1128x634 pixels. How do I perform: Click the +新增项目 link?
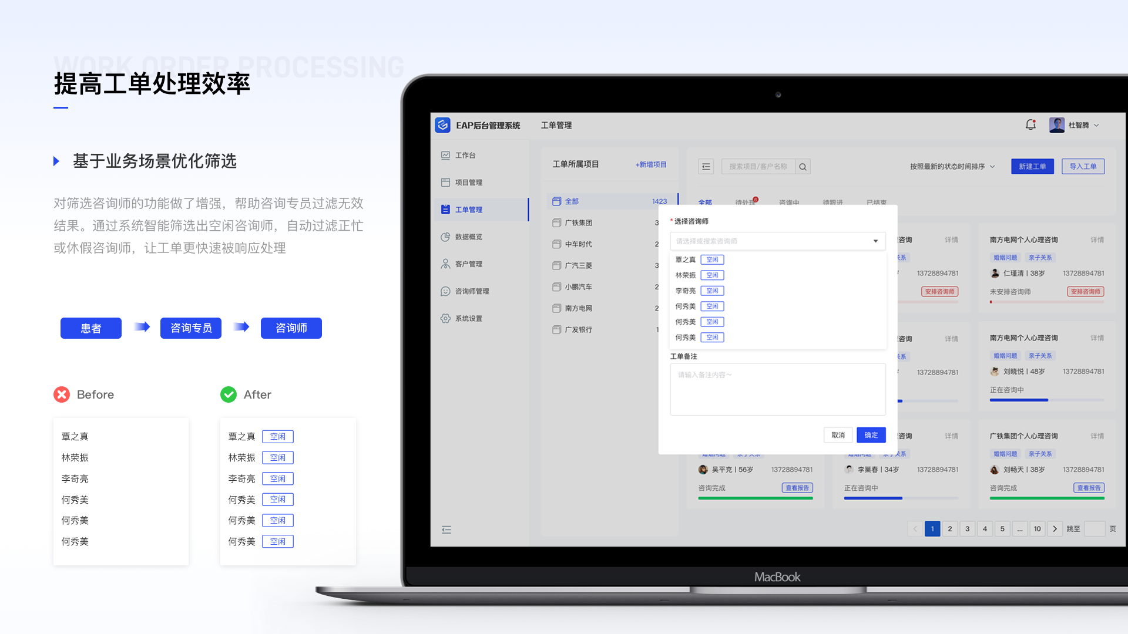coord(651,165)
